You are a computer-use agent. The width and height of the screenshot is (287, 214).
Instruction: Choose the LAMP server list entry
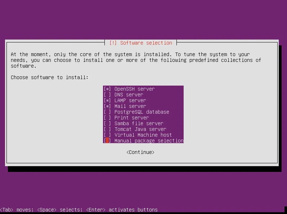click(x=143, y=100)
